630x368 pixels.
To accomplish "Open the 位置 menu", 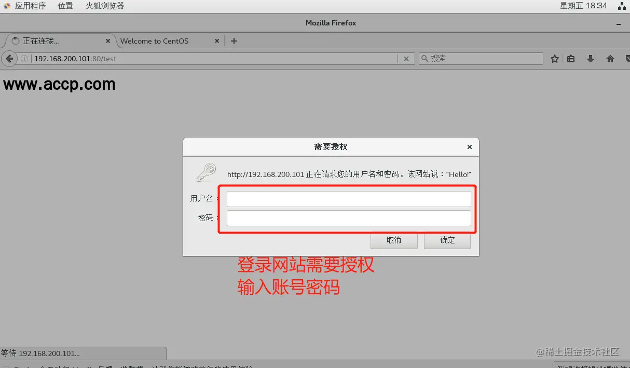I will click(65, 6).
